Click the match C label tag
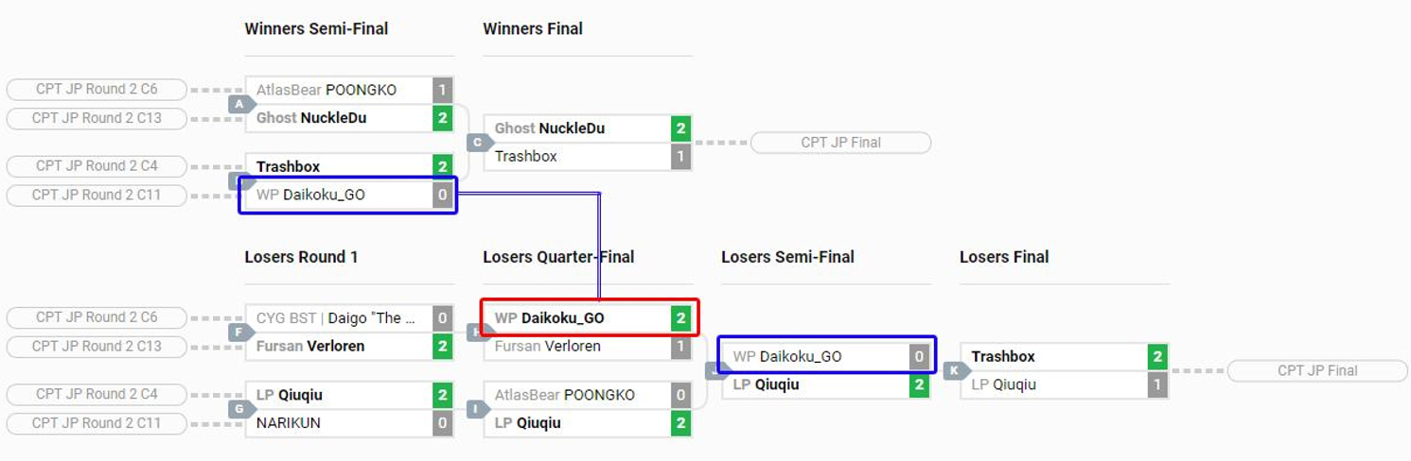The height and width of the screenshot is (461, 1411). (480, 143)
